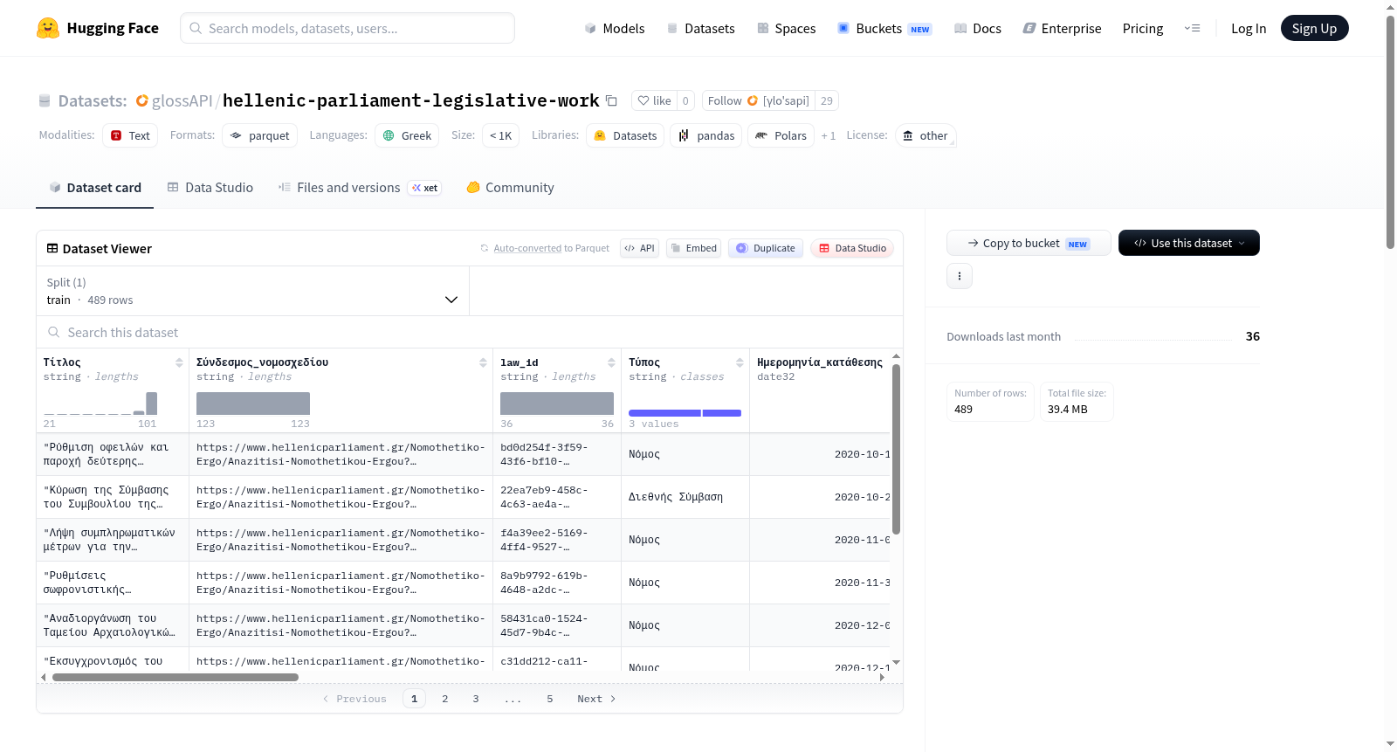Open Enterprise in top navigation
The height and width of the screenshot is (752, 1397).
1063,28
